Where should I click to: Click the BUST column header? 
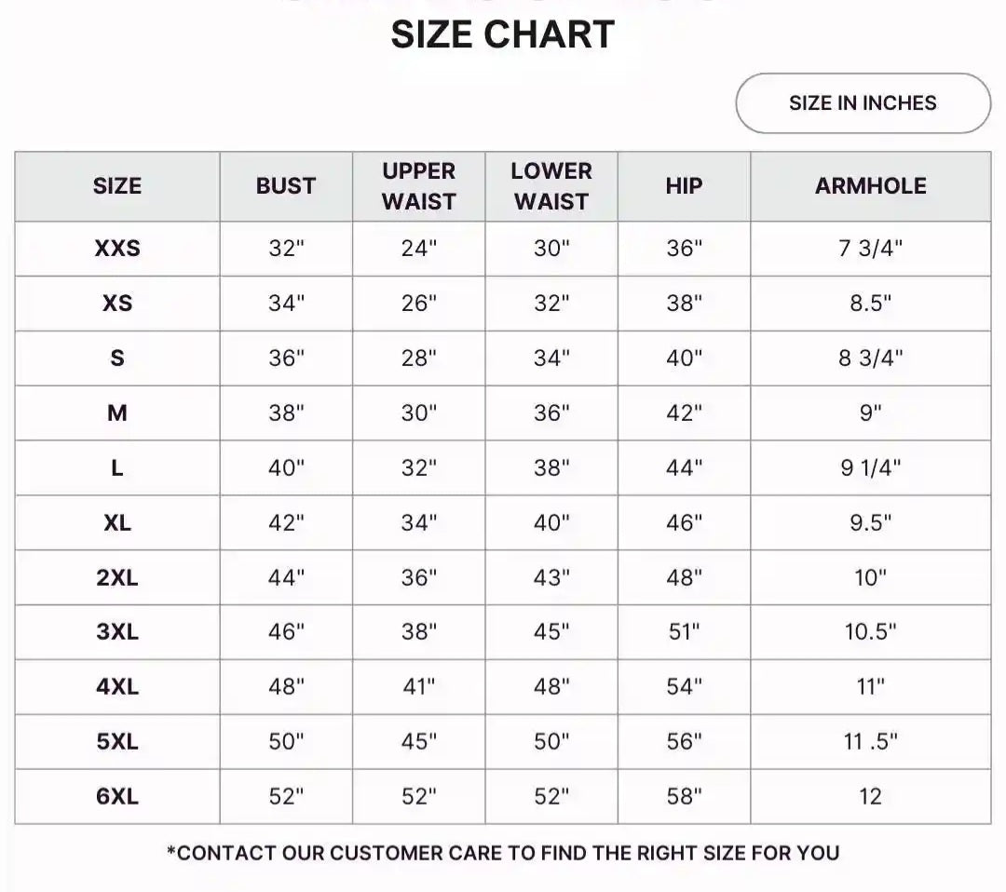(286, 186)
